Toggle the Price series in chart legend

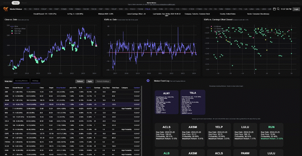tap(16, 26)
